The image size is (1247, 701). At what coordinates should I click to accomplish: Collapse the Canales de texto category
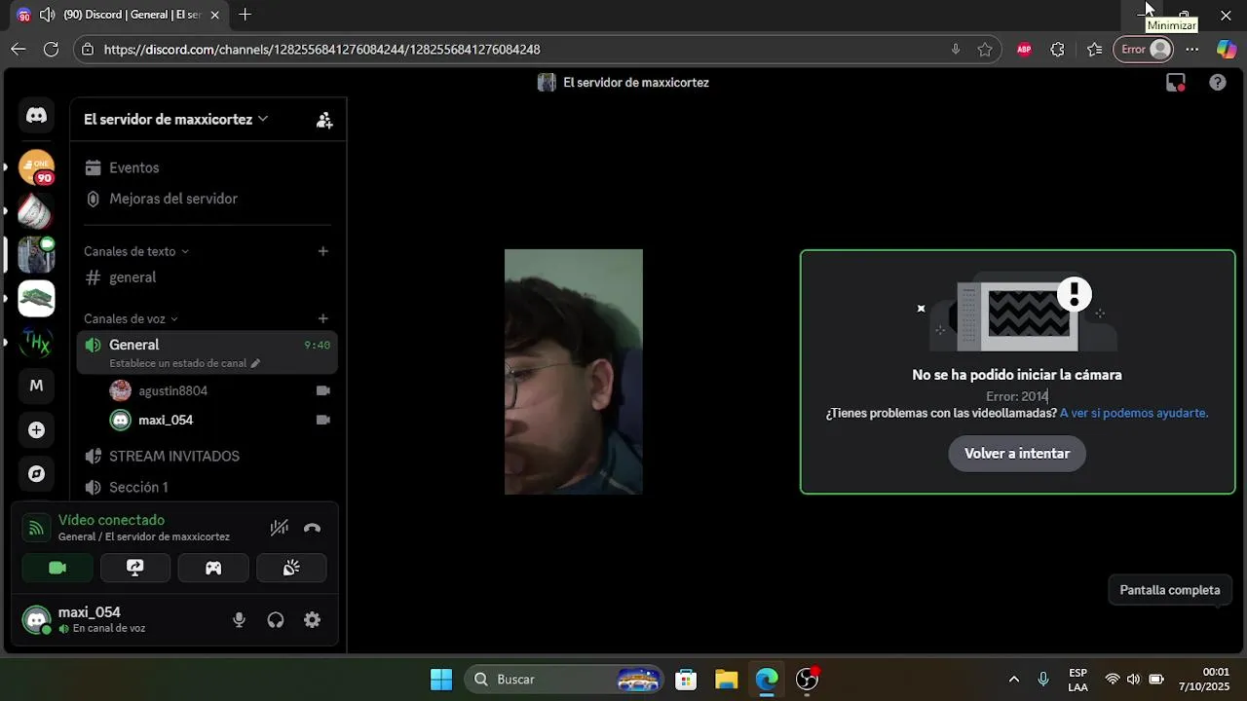(x=136, y=251)
